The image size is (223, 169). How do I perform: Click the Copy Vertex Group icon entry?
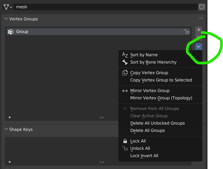click(x=125, y=73)
